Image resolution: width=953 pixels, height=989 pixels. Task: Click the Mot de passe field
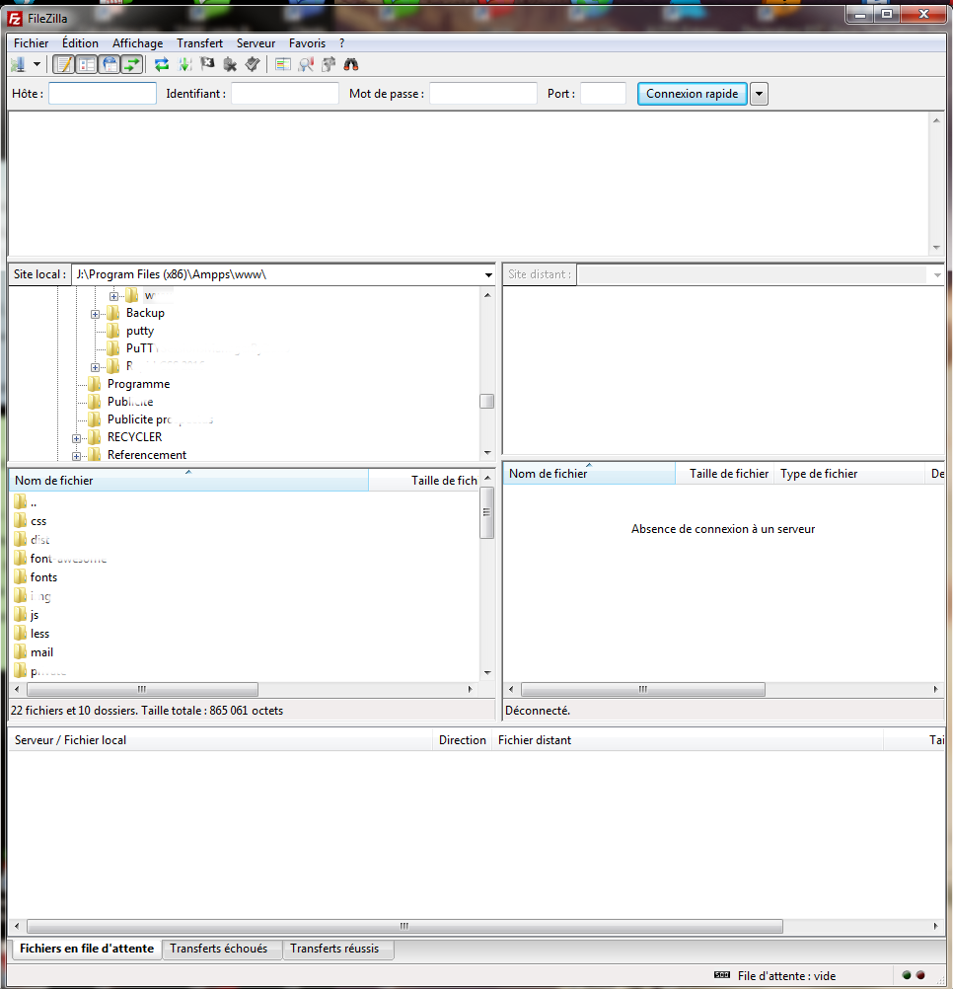click(x=482, y=94)
